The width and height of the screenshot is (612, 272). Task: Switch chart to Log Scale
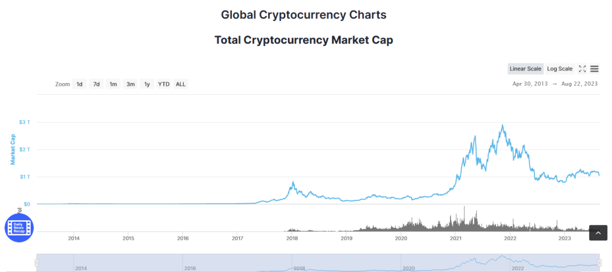(x=559, y=69)
